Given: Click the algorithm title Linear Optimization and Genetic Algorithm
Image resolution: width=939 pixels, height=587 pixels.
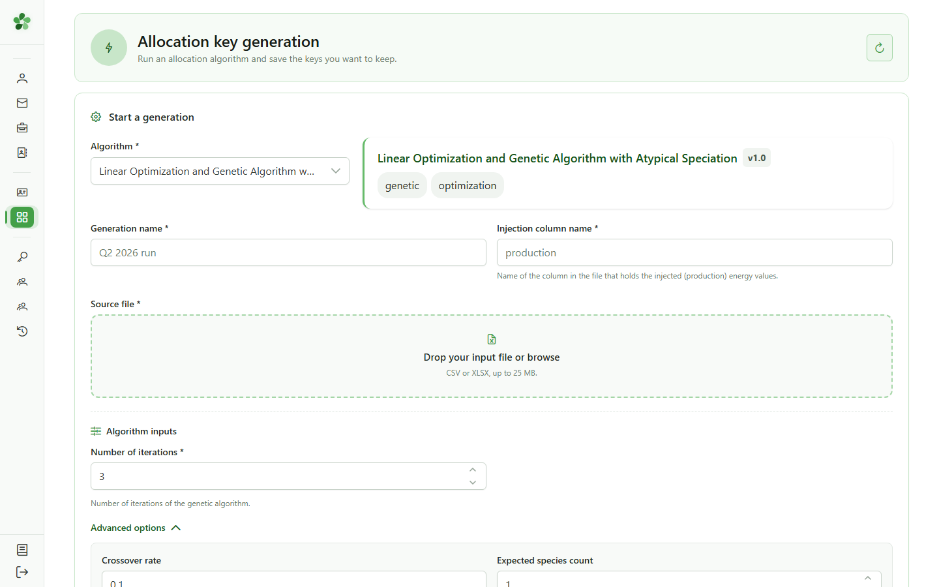Looking at the screenshot, I should (558, 158).
